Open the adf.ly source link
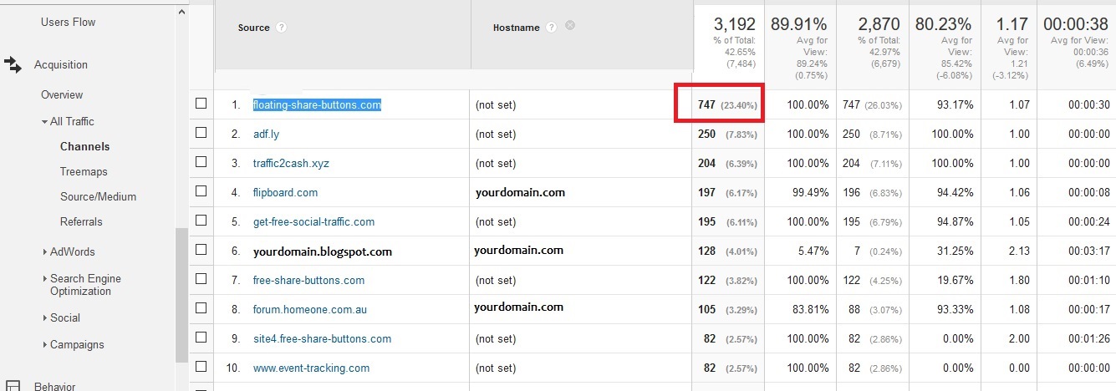 (x=266, y=134)
